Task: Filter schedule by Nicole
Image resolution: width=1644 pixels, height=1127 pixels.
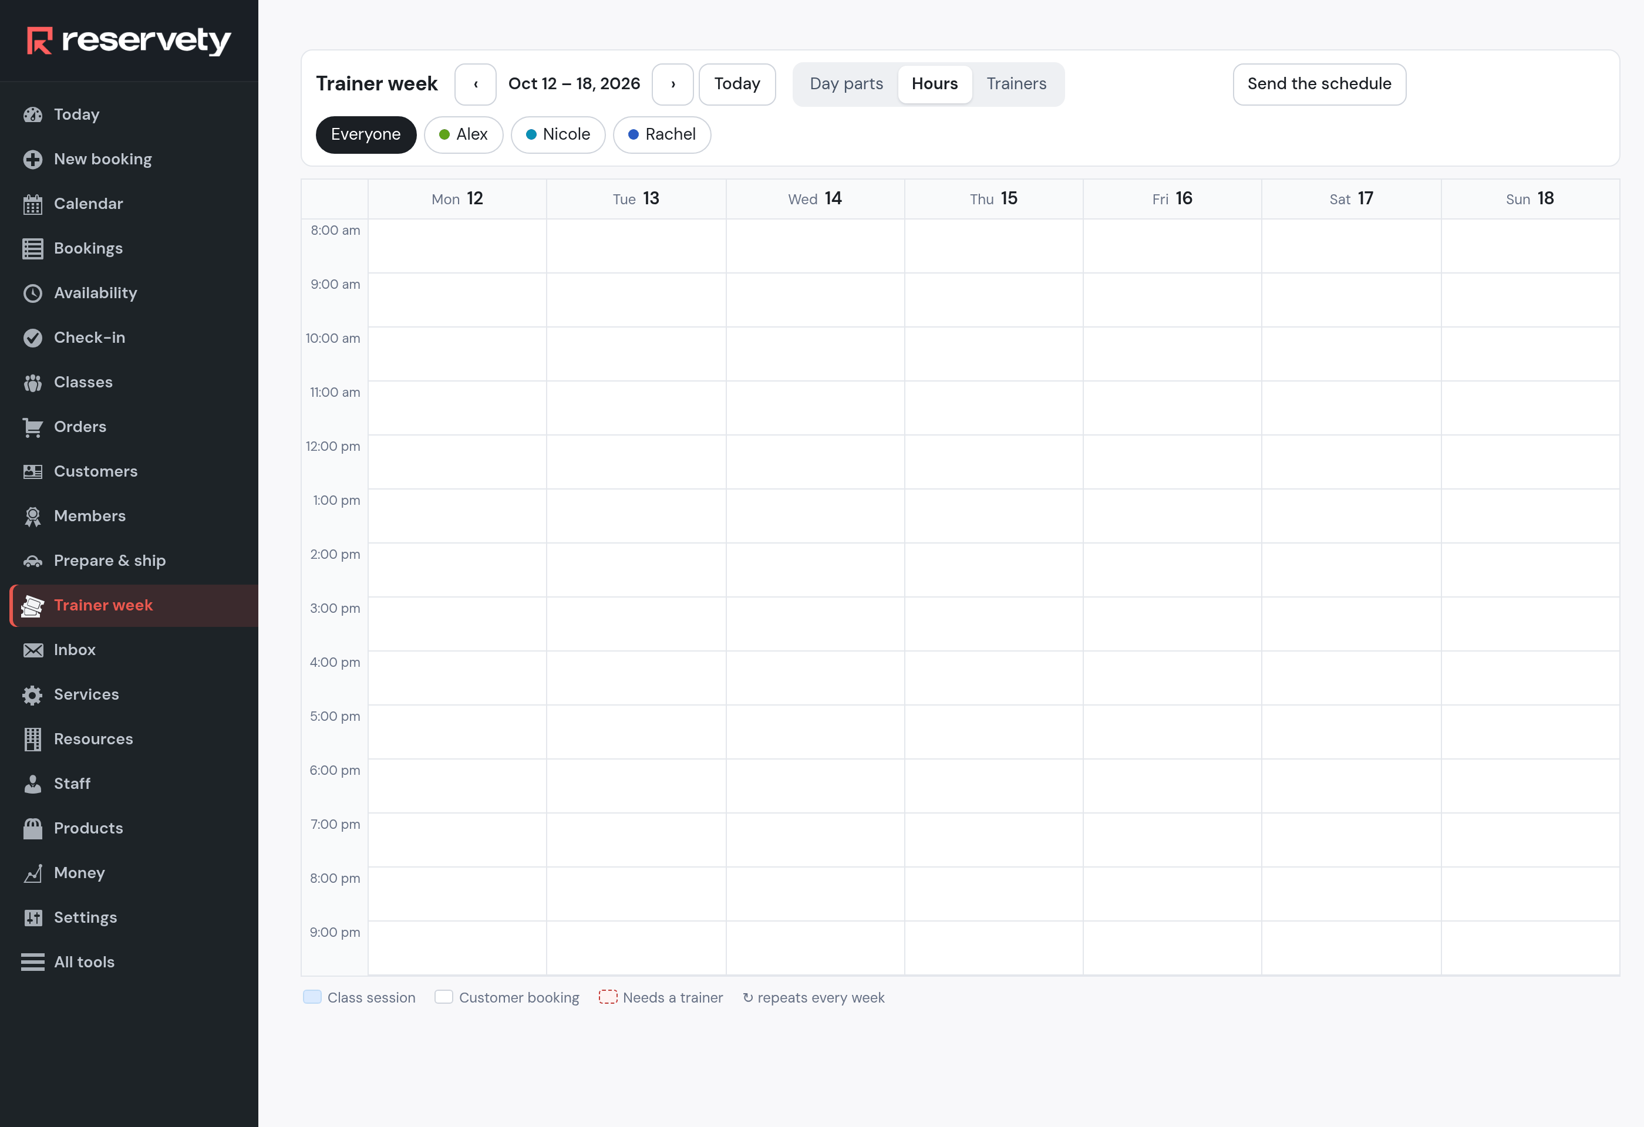Action: [558, 134]
